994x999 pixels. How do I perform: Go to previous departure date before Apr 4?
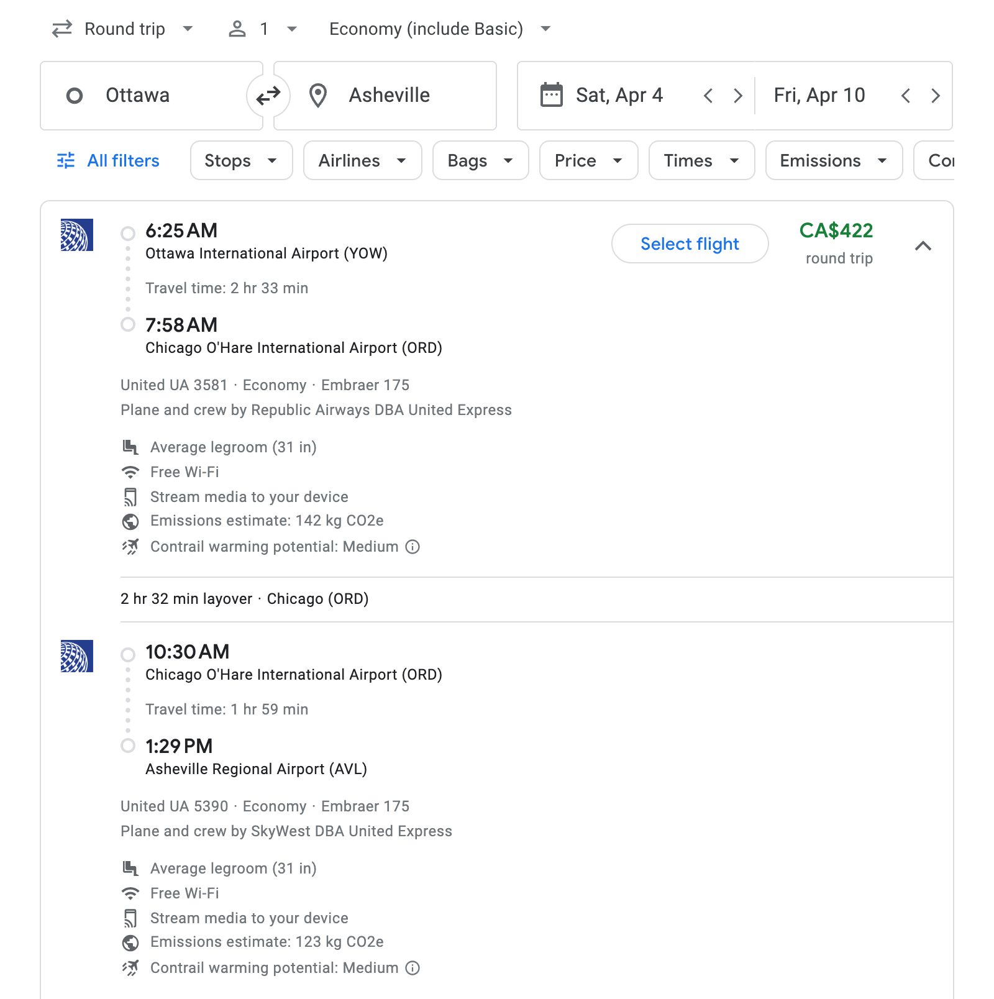tap(708, 96)
